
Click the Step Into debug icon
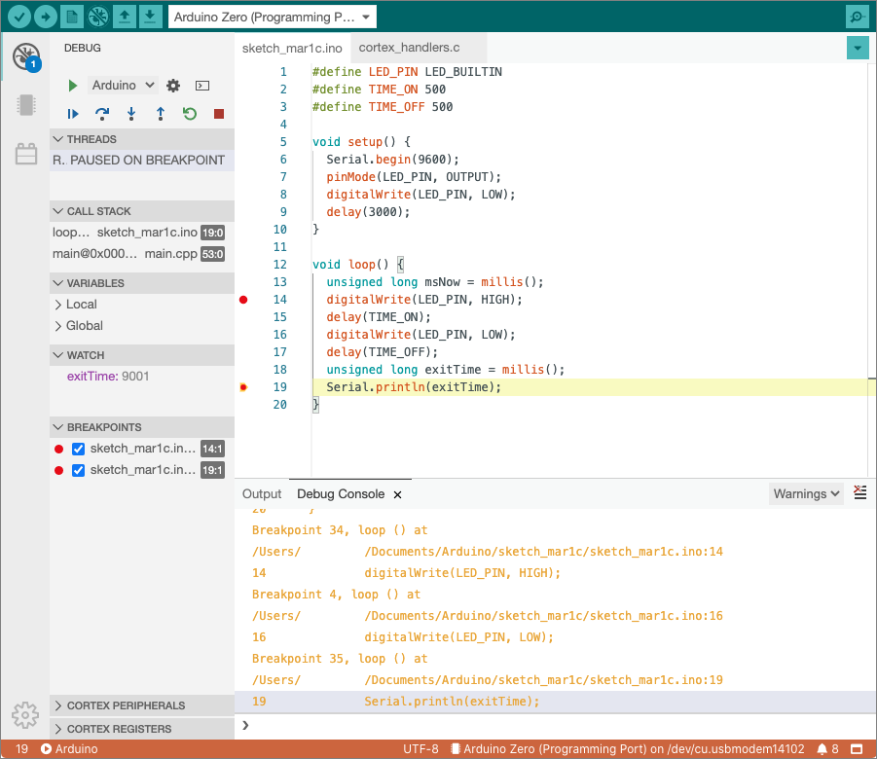[x=130, y=114]
